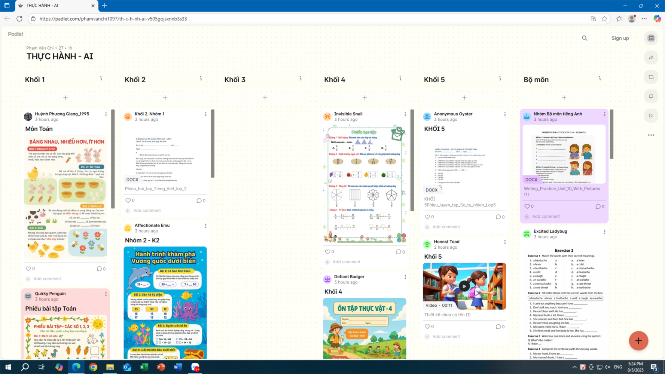Viewport: 665px width, 374px height.
Task: Like the Môn Toán post heart
Action: (x=28, y=269)
